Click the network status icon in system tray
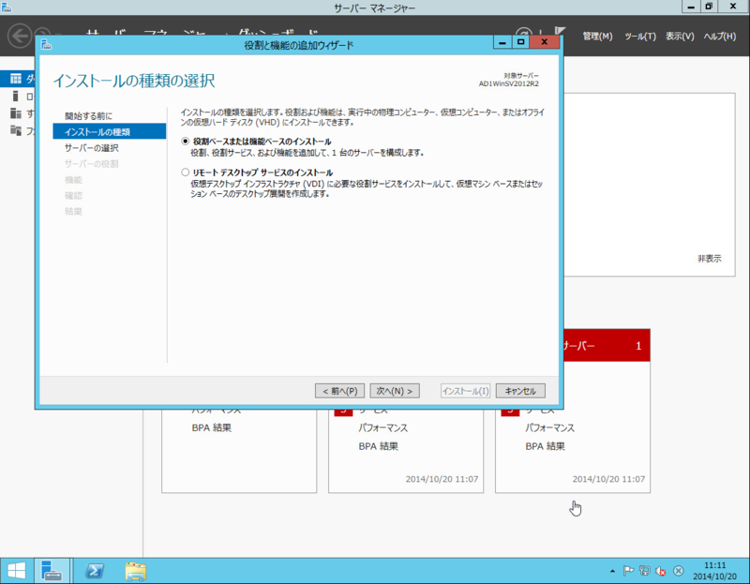The image size is (750, 584). [644, 571]
